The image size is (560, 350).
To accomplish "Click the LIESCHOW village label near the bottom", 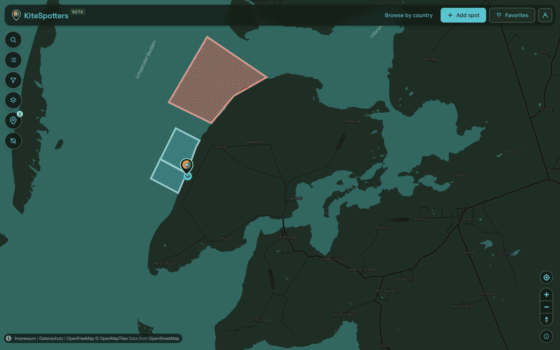I will [x=260, y=320].
